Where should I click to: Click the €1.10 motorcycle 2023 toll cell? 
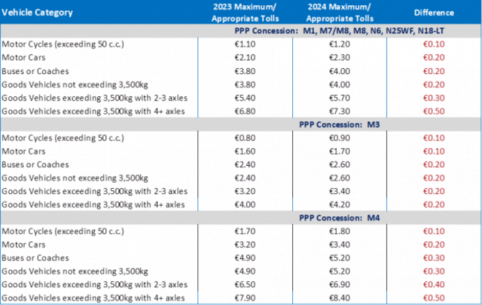point(245,44)
